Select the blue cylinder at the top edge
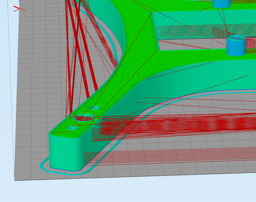The width and height of the screenshot is (256, 202). (x=222, y=3)
